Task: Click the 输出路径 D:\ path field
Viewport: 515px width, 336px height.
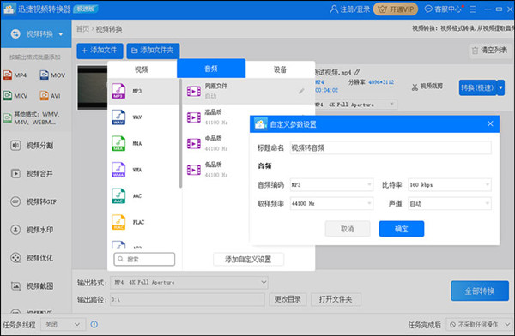Action: 187,299
